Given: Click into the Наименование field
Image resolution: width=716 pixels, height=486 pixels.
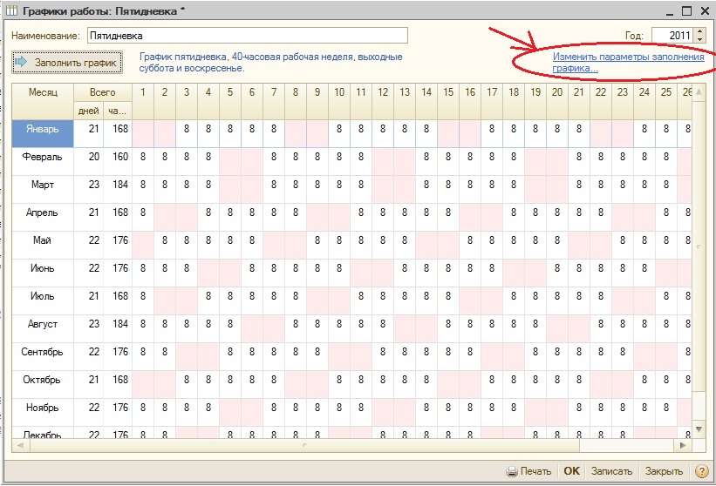Looking at the screenshot, I should click(x=248, y=36).
